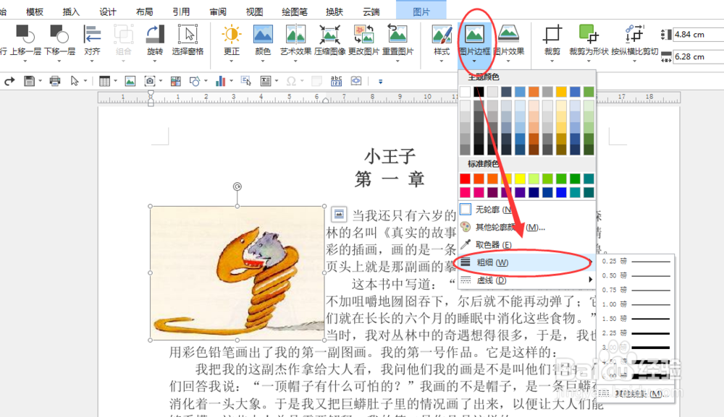Open dropdown arrow next to chart icon
Image resolution: width=724 pixels, height=417 pixels.
pos(232,82)
